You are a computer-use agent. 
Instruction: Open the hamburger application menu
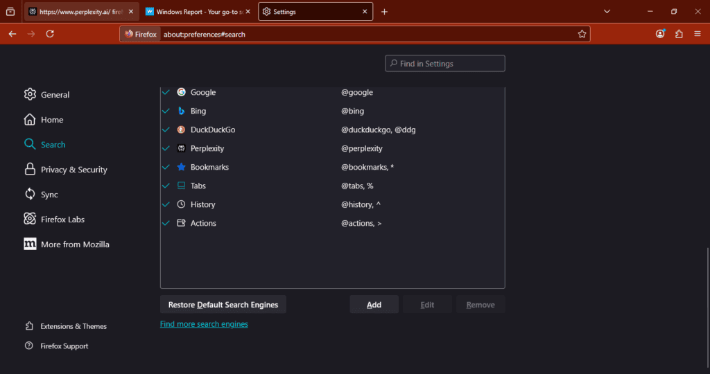(x=698, y=34)
